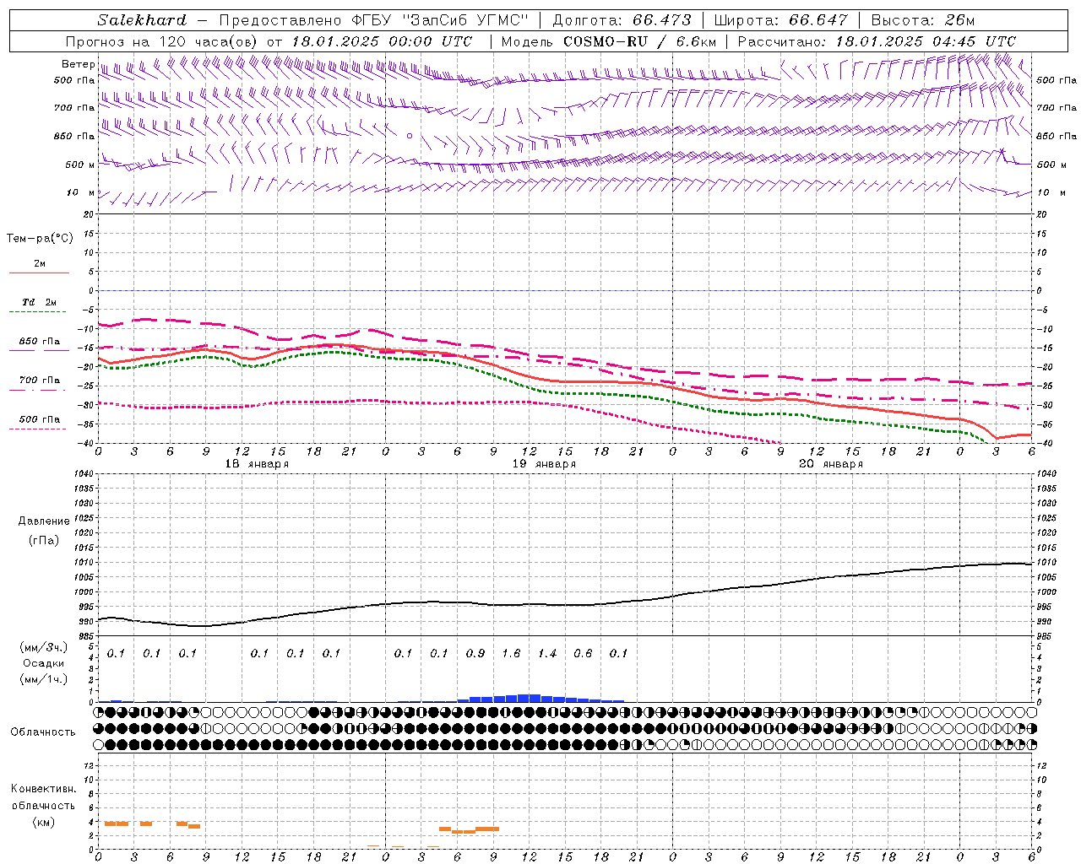Click the dotted line sample under temperature 500 гПа

[37, 429]
